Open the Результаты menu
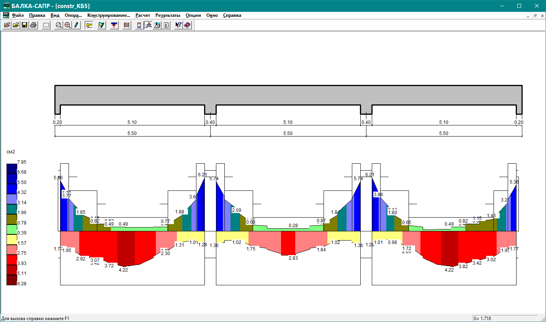546x322 pixels. [168, 15]
